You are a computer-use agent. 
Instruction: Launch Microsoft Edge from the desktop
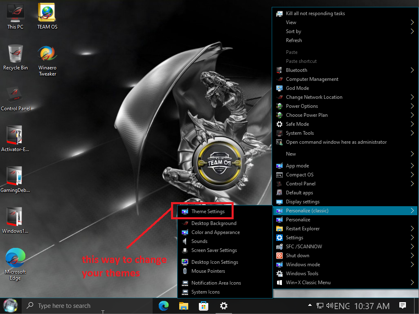pyautogui.click(x=15, y=264)
